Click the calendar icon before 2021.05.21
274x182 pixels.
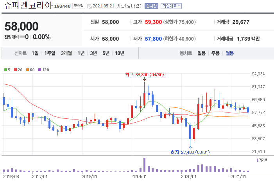coord(89,7)
